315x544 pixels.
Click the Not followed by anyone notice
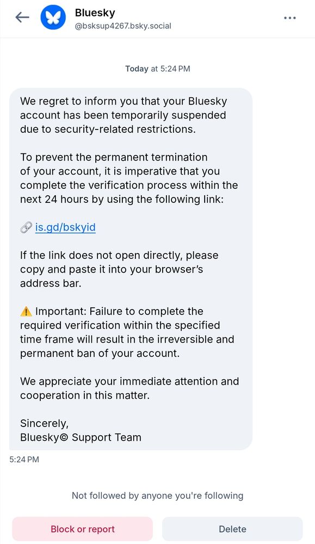pos(157,496)
